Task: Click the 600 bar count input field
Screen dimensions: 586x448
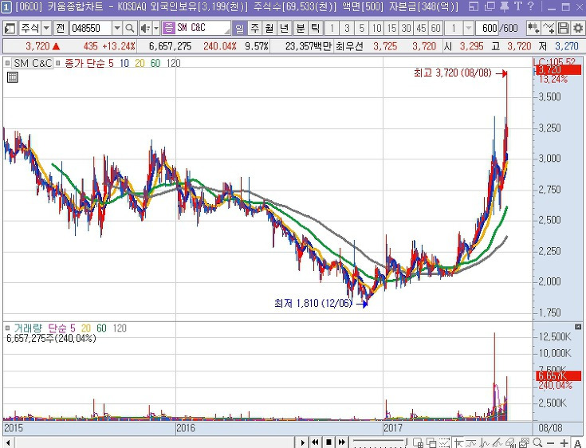Action: (x=489, y=28)
